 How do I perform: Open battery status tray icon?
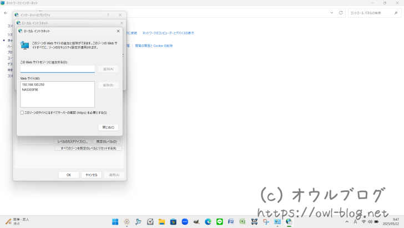[376, 221]
